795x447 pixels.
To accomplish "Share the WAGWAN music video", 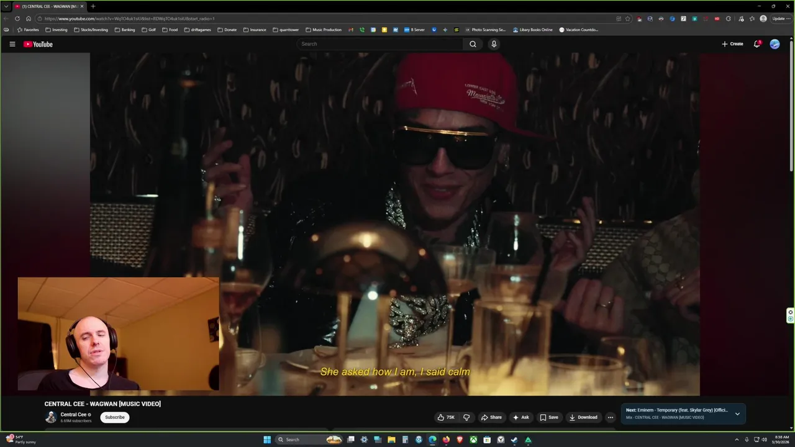I will point(491,417).
